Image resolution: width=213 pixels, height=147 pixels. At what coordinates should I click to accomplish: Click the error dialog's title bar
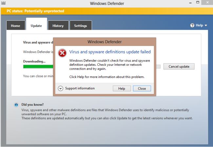point(105,42)
